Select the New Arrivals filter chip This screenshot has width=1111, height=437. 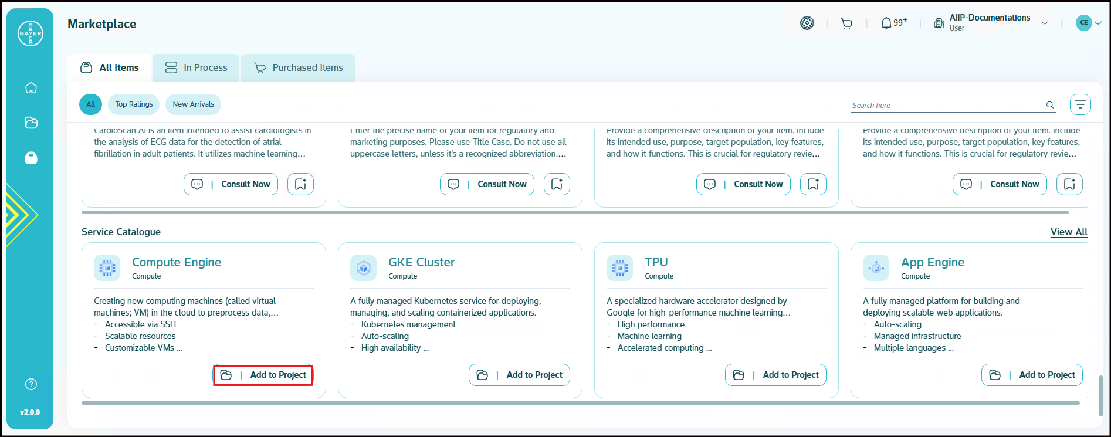(193, 104)
